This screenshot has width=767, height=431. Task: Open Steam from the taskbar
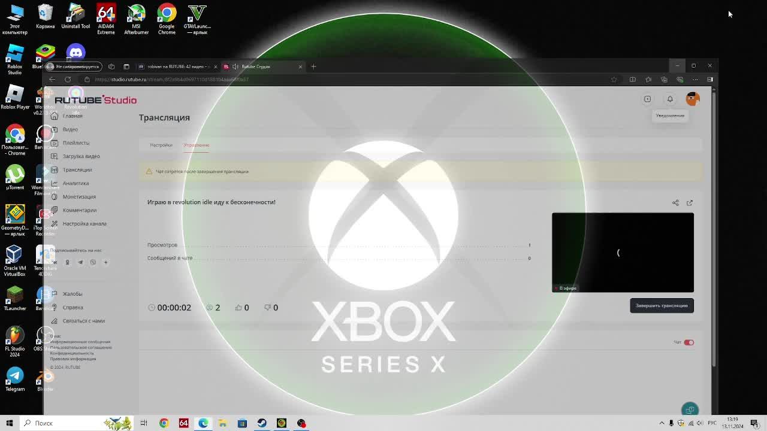[262, 423]
